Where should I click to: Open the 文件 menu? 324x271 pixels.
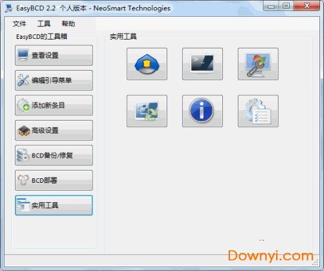click(19, 24)
